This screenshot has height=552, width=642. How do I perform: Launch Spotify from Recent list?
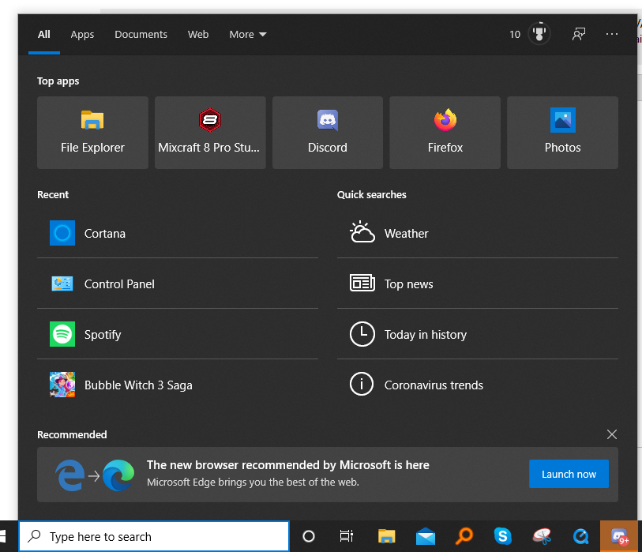tap(178, 334)
